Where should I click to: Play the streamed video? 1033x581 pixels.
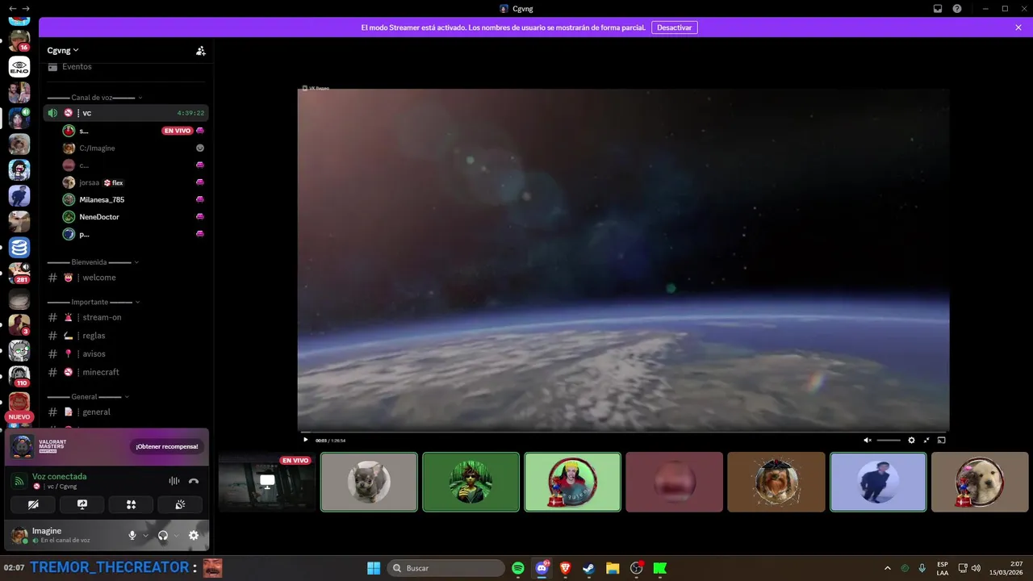(305, 440)
